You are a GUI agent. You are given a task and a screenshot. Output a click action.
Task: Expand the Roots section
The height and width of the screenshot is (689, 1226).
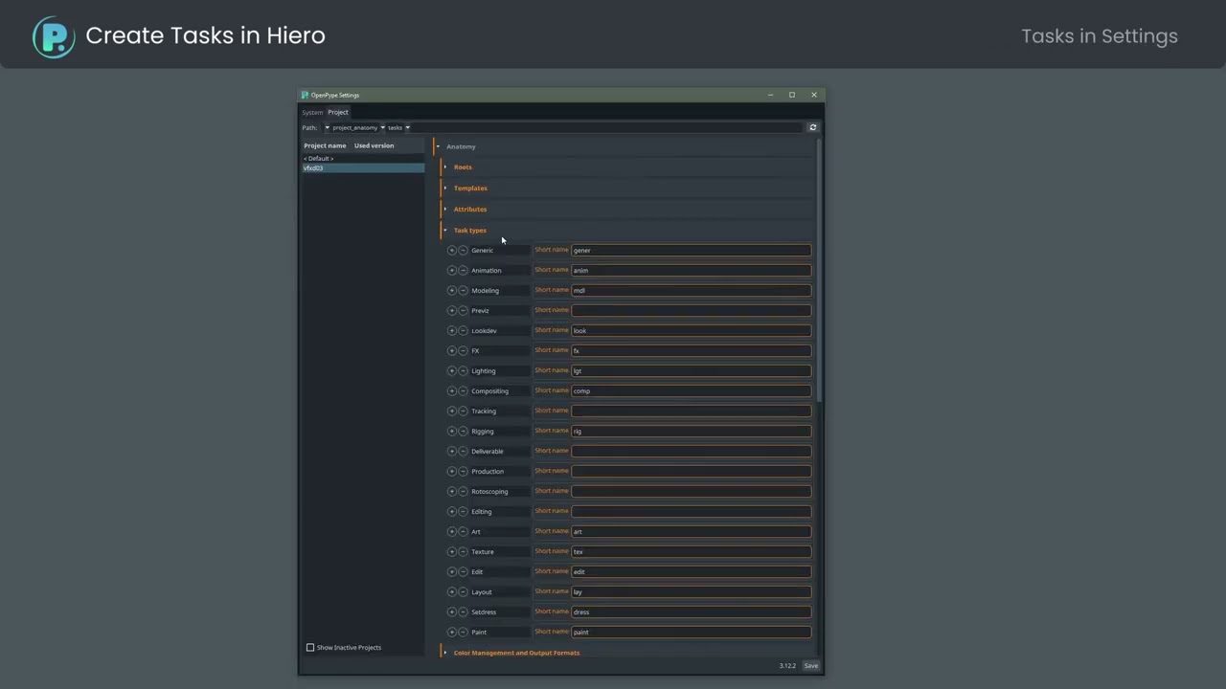445,167
